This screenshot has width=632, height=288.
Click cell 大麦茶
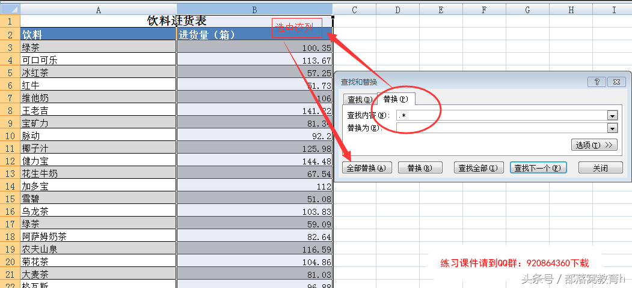pos(99,274)
